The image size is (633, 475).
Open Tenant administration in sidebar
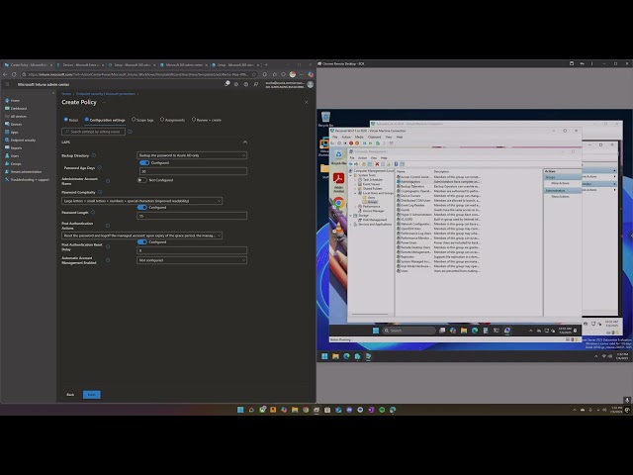(23, 171)
